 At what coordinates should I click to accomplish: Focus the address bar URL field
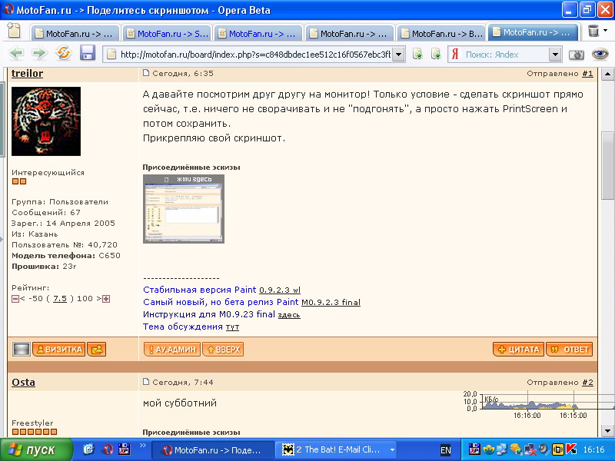pos(254,55)
